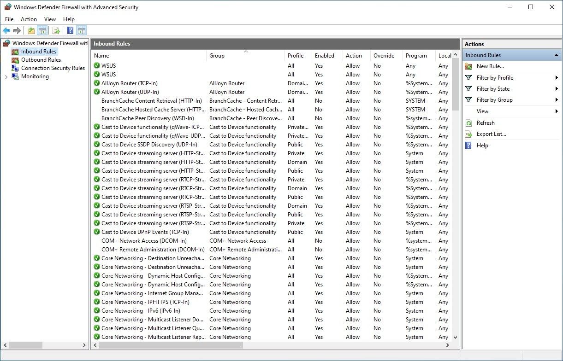
Task: Select Core Networking - IPv6 (IPv6-In) rule
Action: [272, 311]
